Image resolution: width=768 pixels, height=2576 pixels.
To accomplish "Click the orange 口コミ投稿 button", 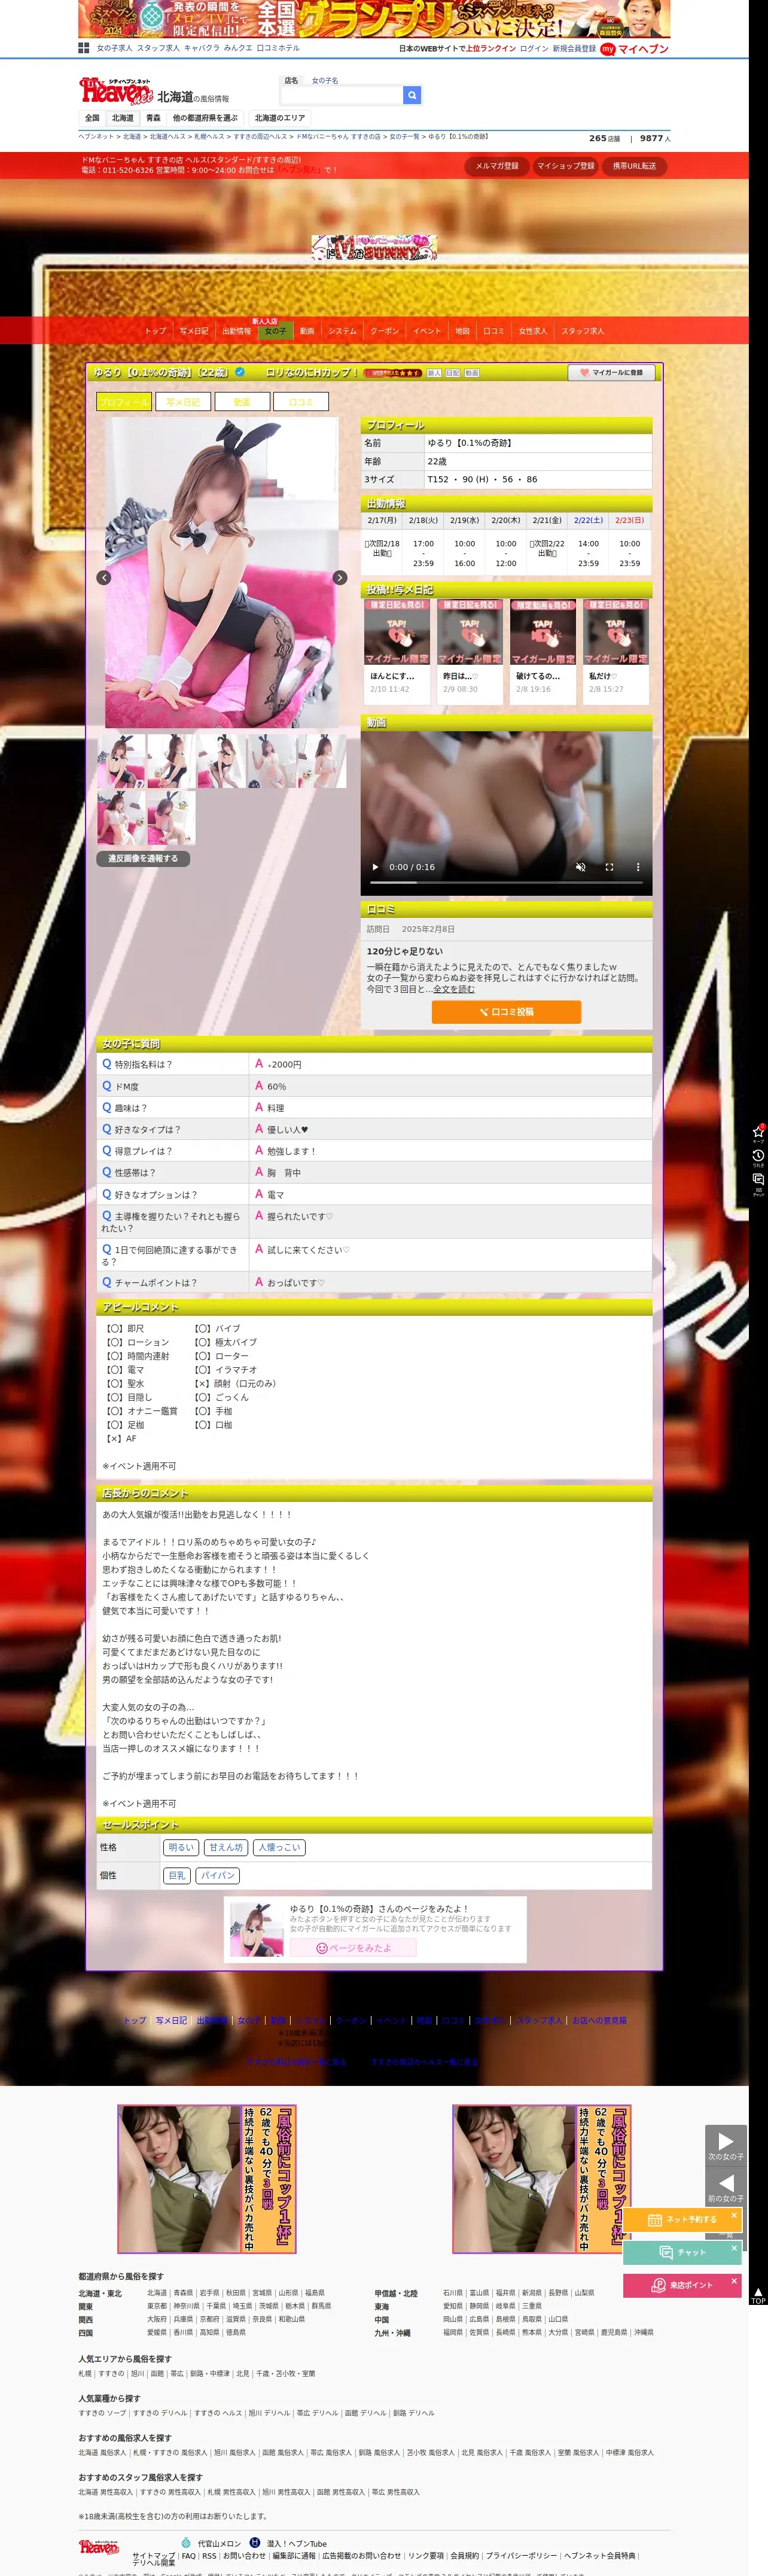I will point(506,1012).
